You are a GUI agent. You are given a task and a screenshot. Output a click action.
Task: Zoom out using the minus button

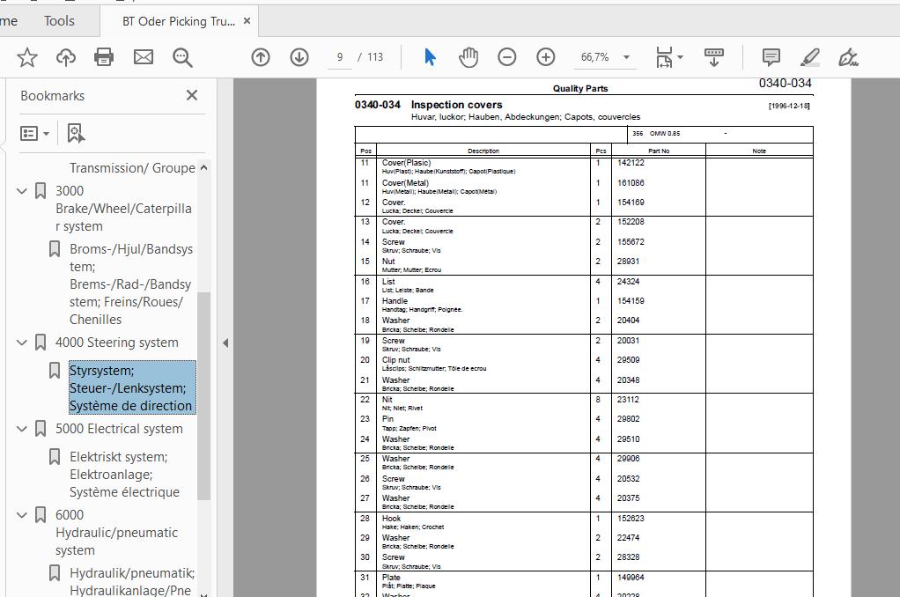click(507, 57)
